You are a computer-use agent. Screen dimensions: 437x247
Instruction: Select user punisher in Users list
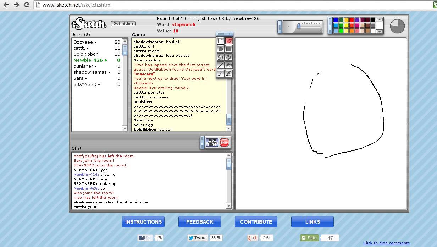(x=96, y=66)
